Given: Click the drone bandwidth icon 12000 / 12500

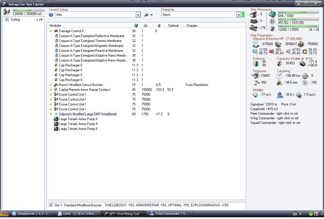Looking at the screenshot, I should click(273, 28).
